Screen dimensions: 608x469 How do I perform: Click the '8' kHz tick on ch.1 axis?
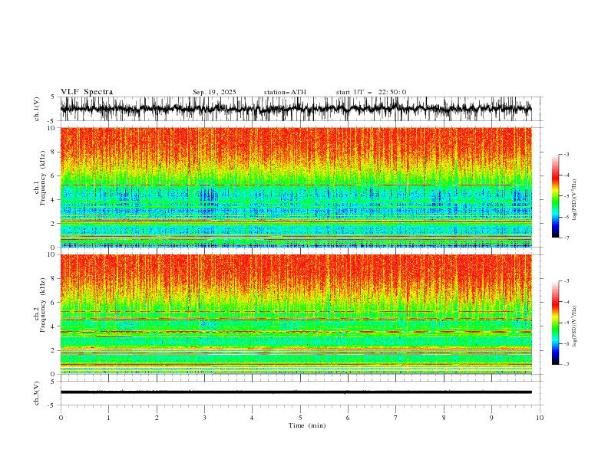pyautogui.click(x=53, y=152)
